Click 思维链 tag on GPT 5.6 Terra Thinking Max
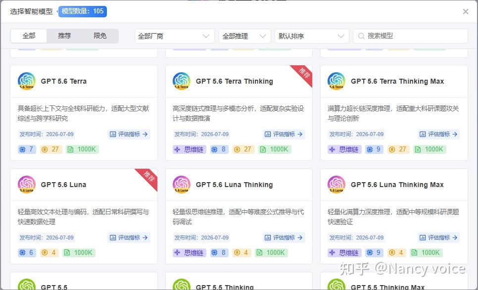Image resolution: width=478 pixels, height=290 pixels. tap(344, 149)
